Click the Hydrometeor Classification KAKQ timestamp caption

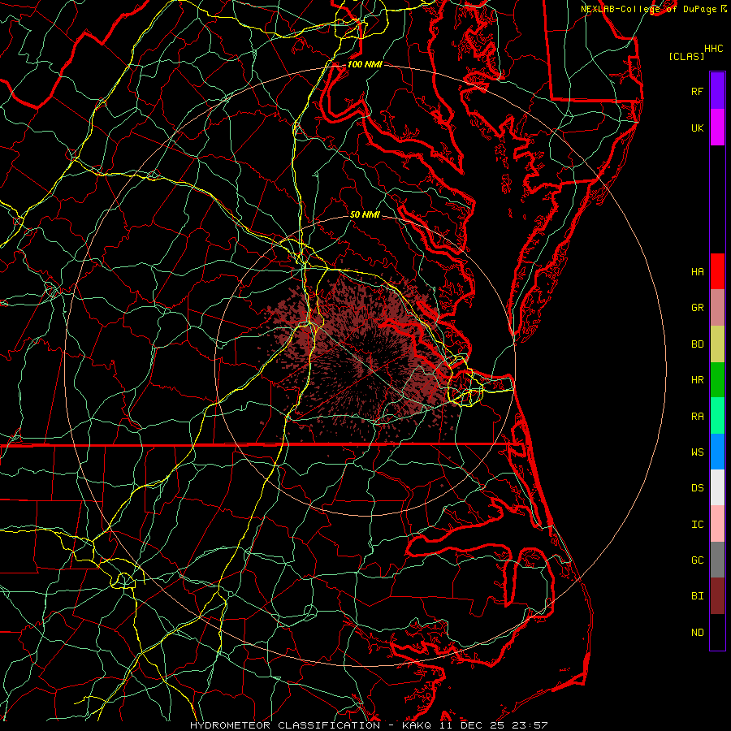[x=369, y=725]
